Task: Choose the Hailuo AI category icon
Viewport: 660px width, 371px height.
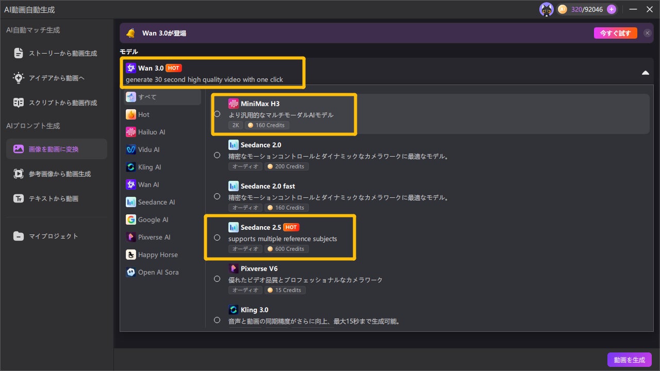Action: pos(131,132)
